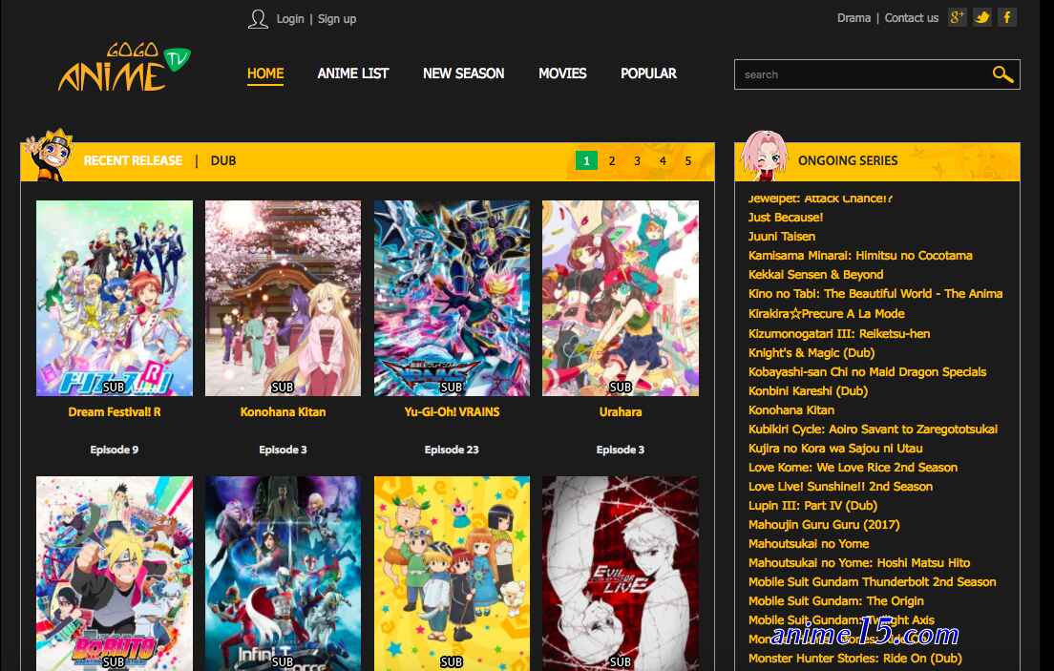Click the Sign up link
This screenshot has height=671, width=1054.
click(x=337, y=19)
